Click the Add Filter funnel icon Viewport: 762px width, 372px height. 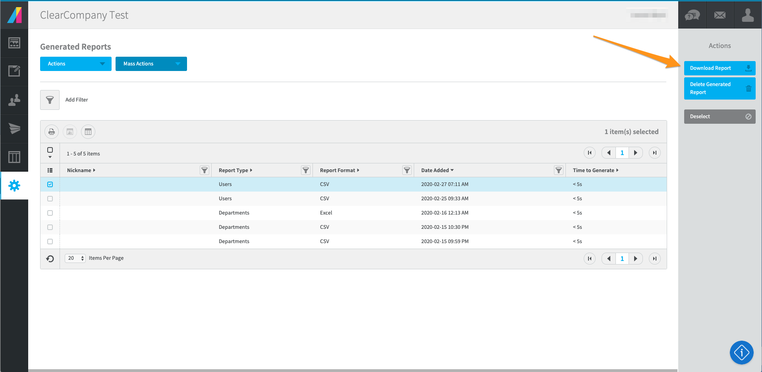[50, 100]
